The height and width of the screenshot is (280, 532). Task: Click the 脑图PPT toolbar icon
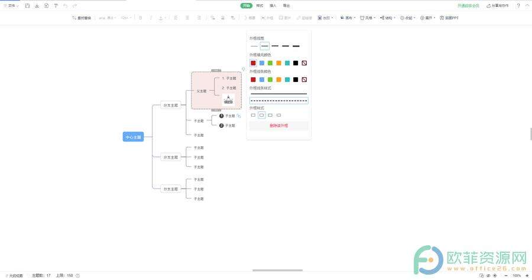click(449, 18)
